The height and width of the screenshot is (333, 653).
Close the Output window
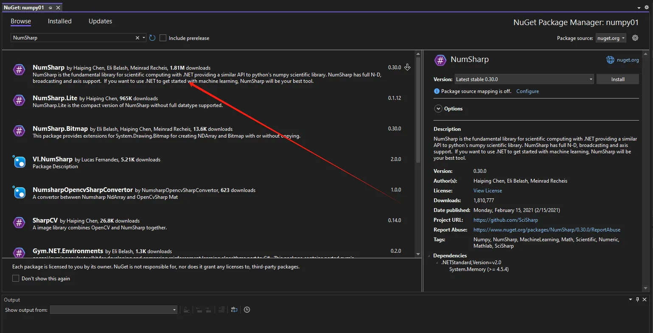click(x=645, y=299)
